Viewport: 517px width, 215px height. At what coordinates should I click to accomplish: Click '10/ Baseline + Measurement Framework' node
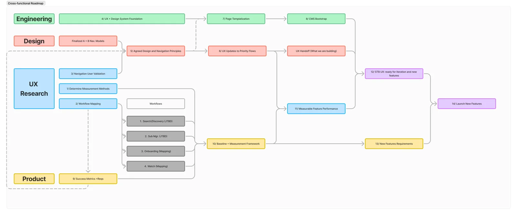[x=236, y=144]
